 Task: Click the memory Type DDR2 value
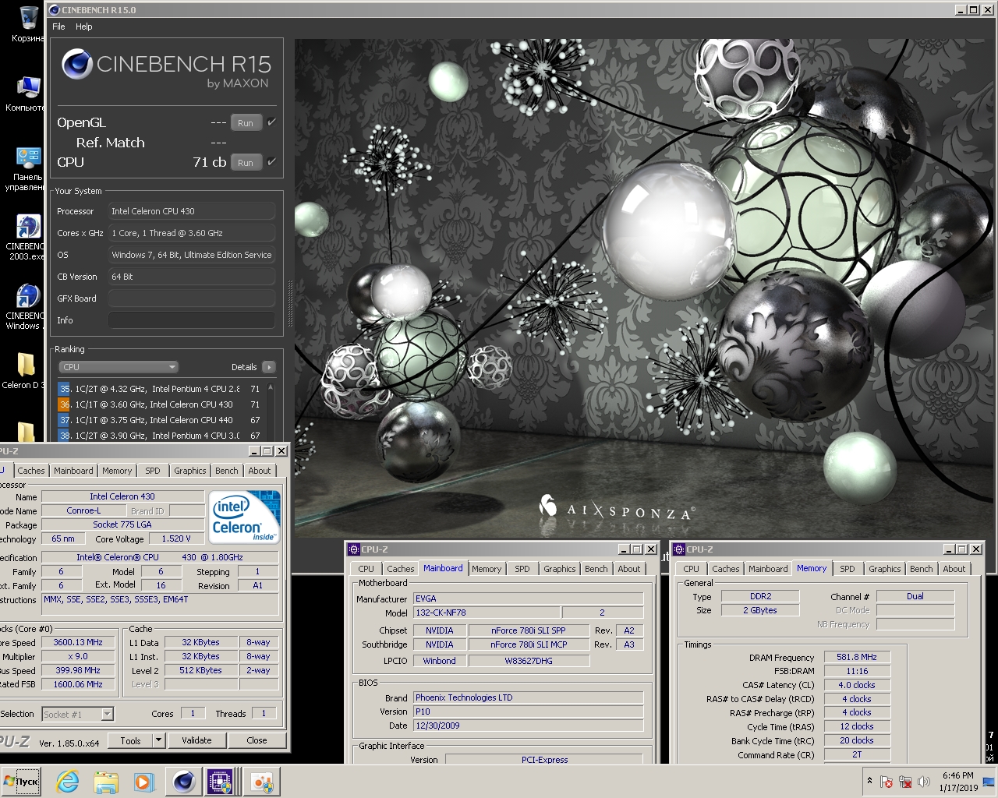[761, 596]
